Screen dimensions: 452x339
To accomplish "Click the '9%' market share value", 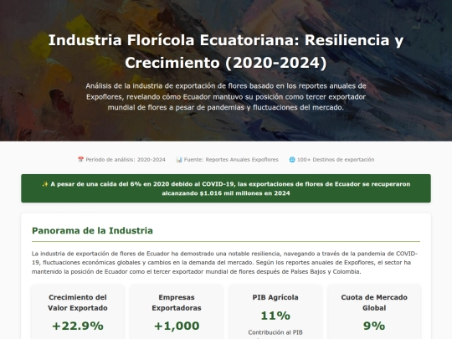I will [374, 326].
